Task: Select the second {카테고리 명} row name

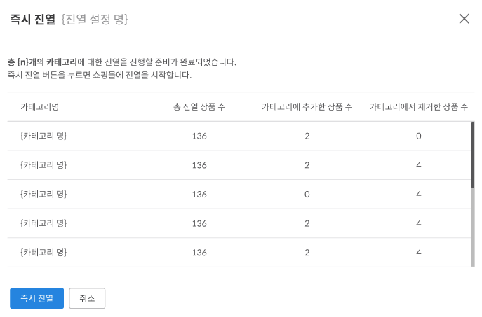Action: tap(43, 165)
